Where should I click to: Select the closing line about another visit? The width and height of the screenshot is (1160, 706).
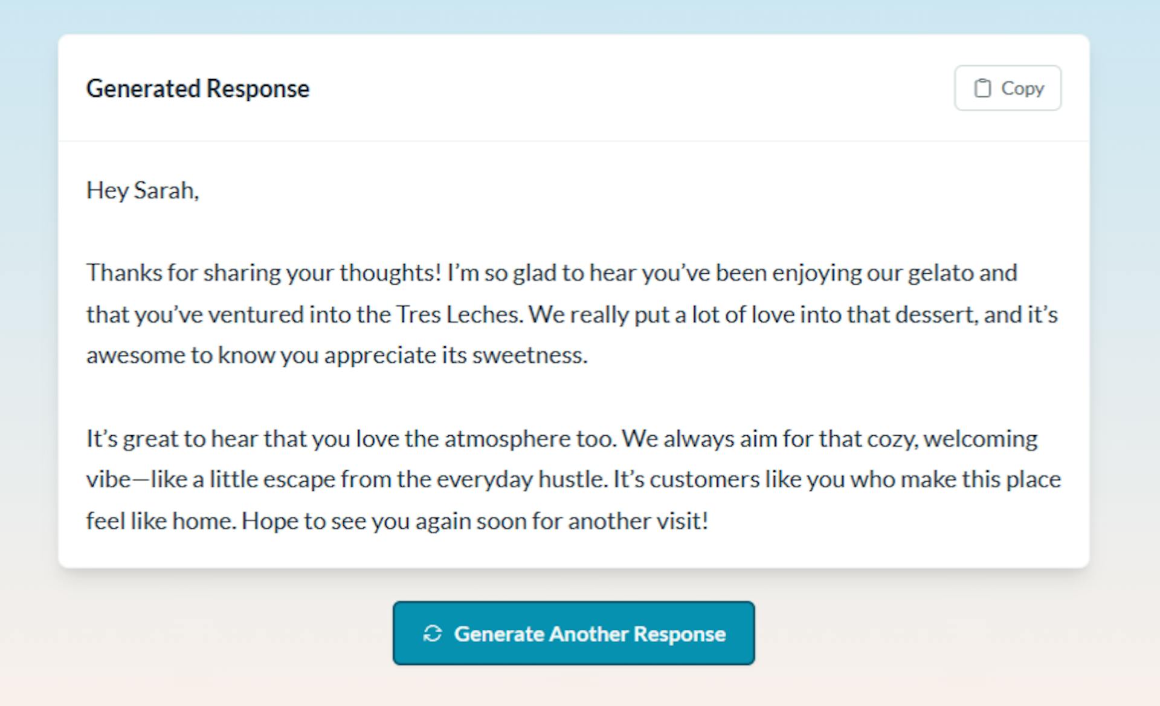(x=399, y=520)
